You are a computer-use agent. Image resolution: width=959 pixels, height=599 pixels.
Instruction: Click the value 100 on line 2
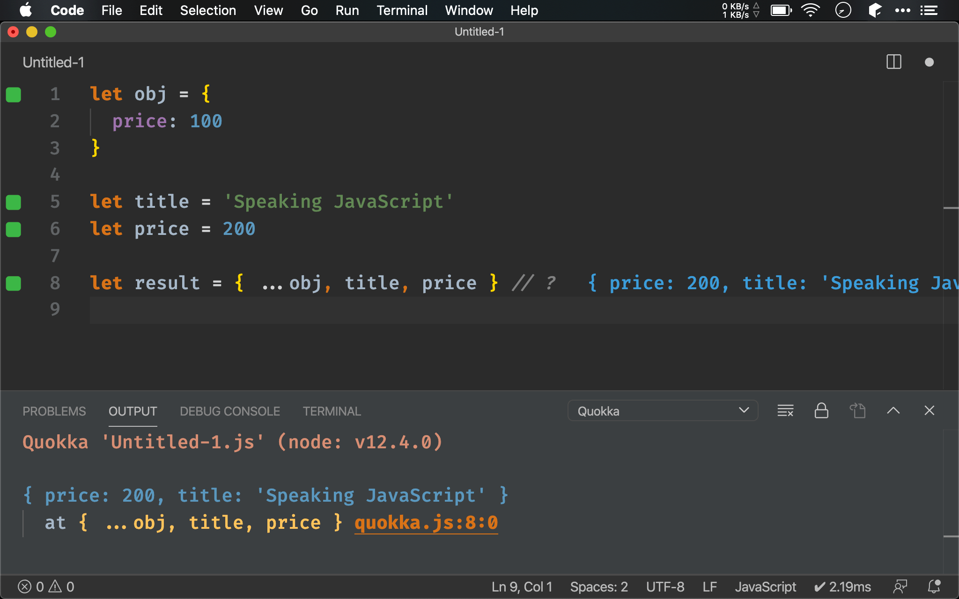pyautogui.click(x=206, y=121)
